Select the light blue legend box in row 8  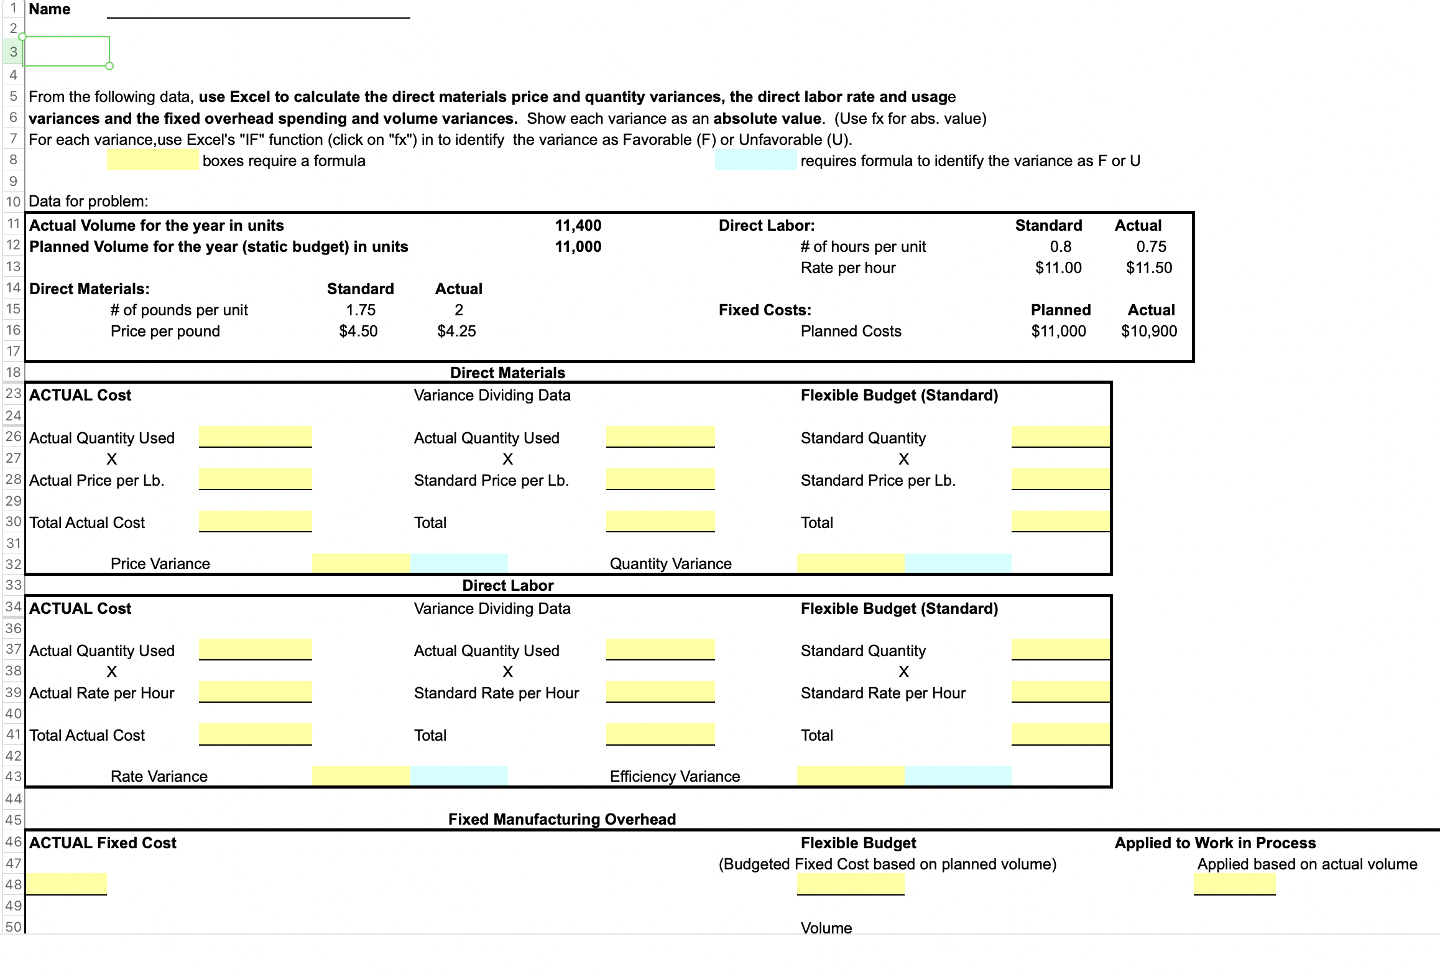pos(755,160)
